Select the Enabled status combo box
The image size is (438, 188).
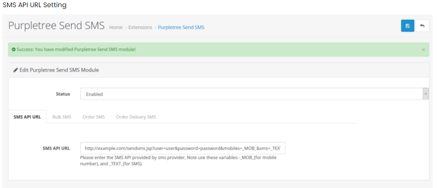point(254,94)
